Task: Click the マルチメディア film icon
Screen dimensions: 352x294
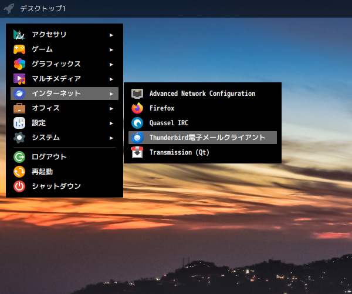Action: pyautogui.click(x=19, y=79)
